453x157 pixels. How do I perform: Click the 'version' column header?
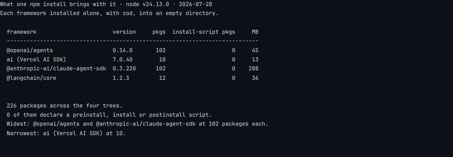124,32
